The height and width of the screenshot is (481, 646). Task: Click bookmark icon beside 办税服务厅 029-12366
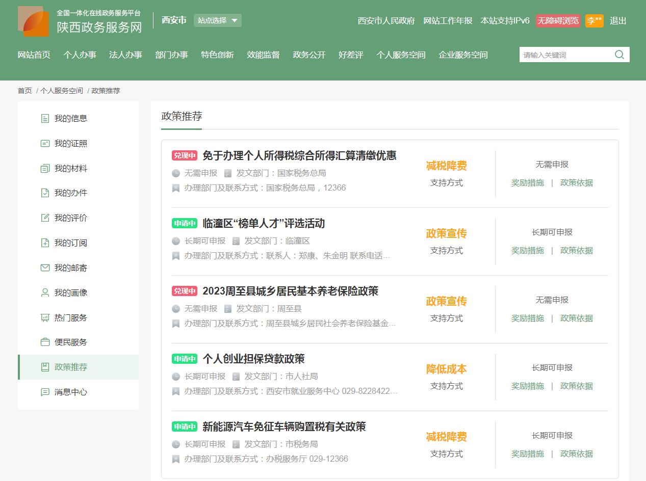pyautogui.click(x=176, y=459)
